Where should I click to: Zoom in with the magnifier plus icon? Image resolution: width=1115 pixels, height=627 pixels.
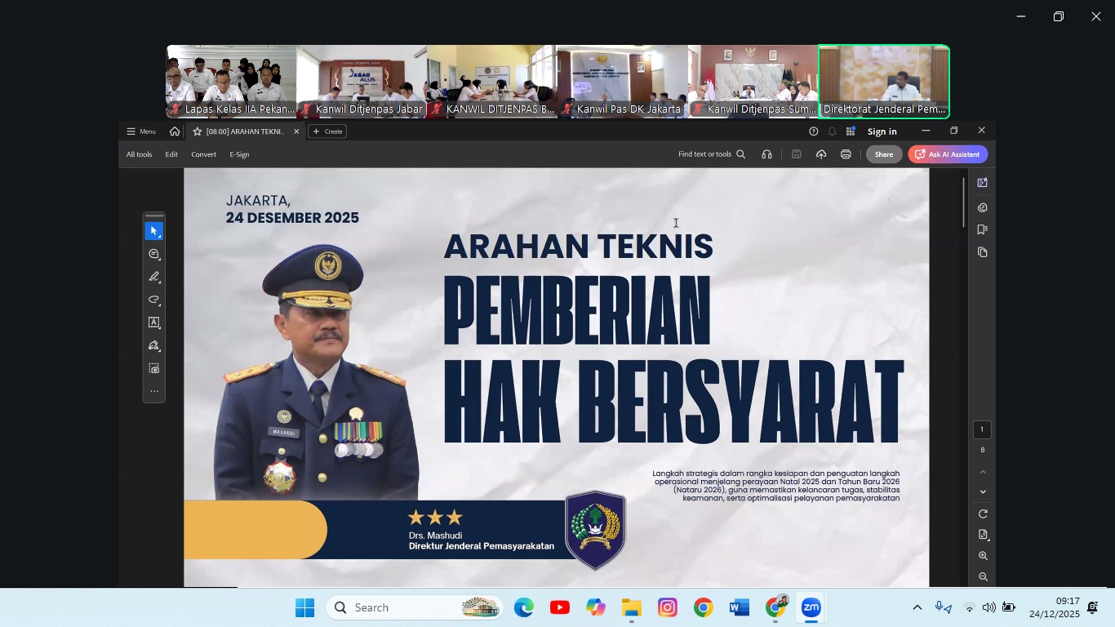click(983, 556)
